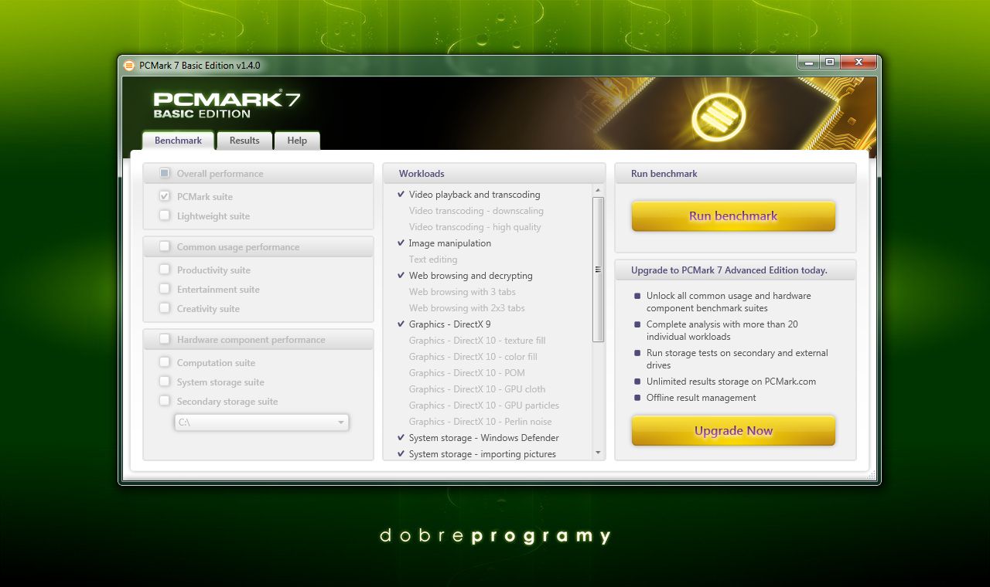The image size is (990, 587).
Task: Click the PCMark 7 Basic Edition logo
Action: [227, 105]
